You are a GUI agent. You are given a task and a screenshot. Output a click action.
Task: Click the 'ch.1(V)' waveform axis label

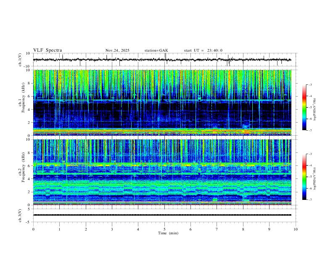pos(20,60)
